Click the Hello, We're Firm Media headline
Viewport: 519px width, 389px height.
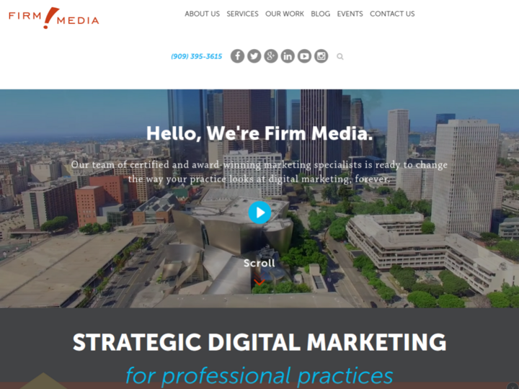tap(259, 134)
